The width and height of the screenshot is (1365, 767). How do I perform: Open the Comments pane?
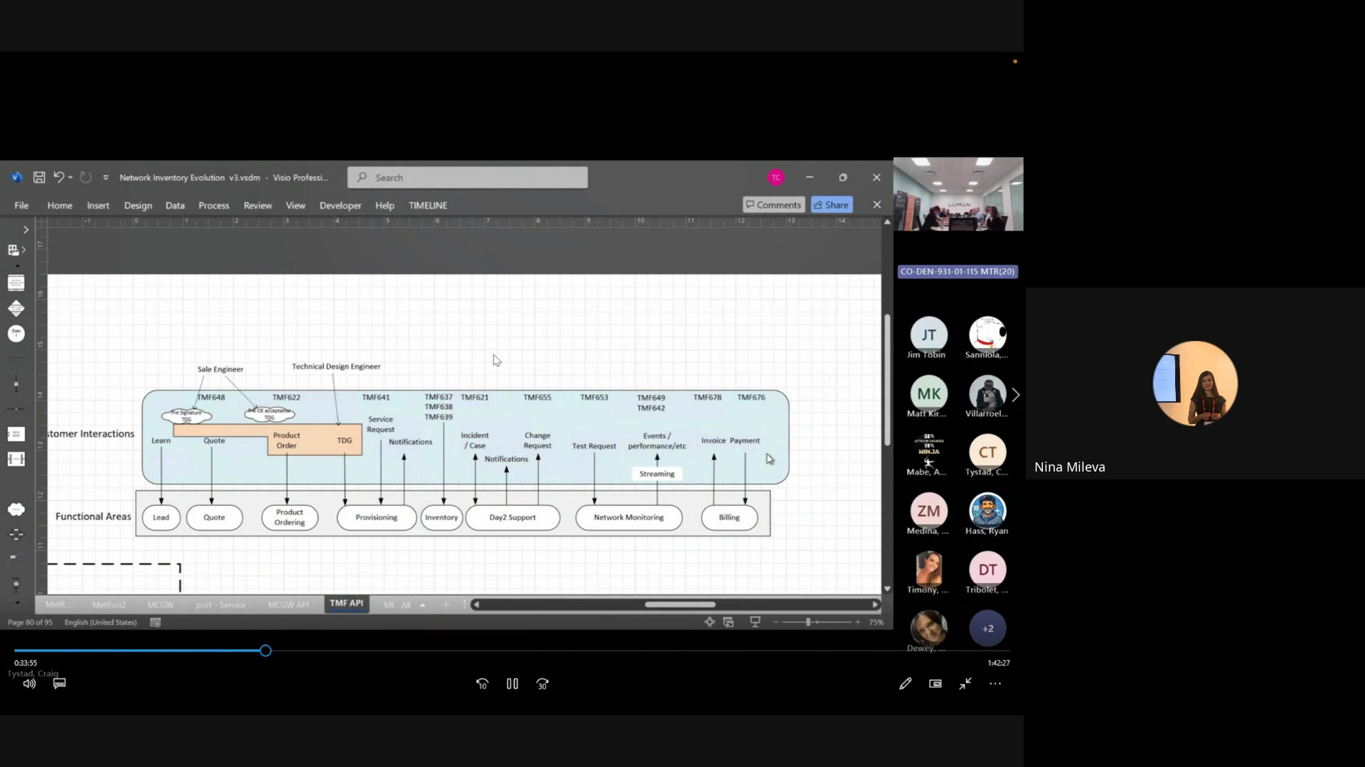point(773,205)
